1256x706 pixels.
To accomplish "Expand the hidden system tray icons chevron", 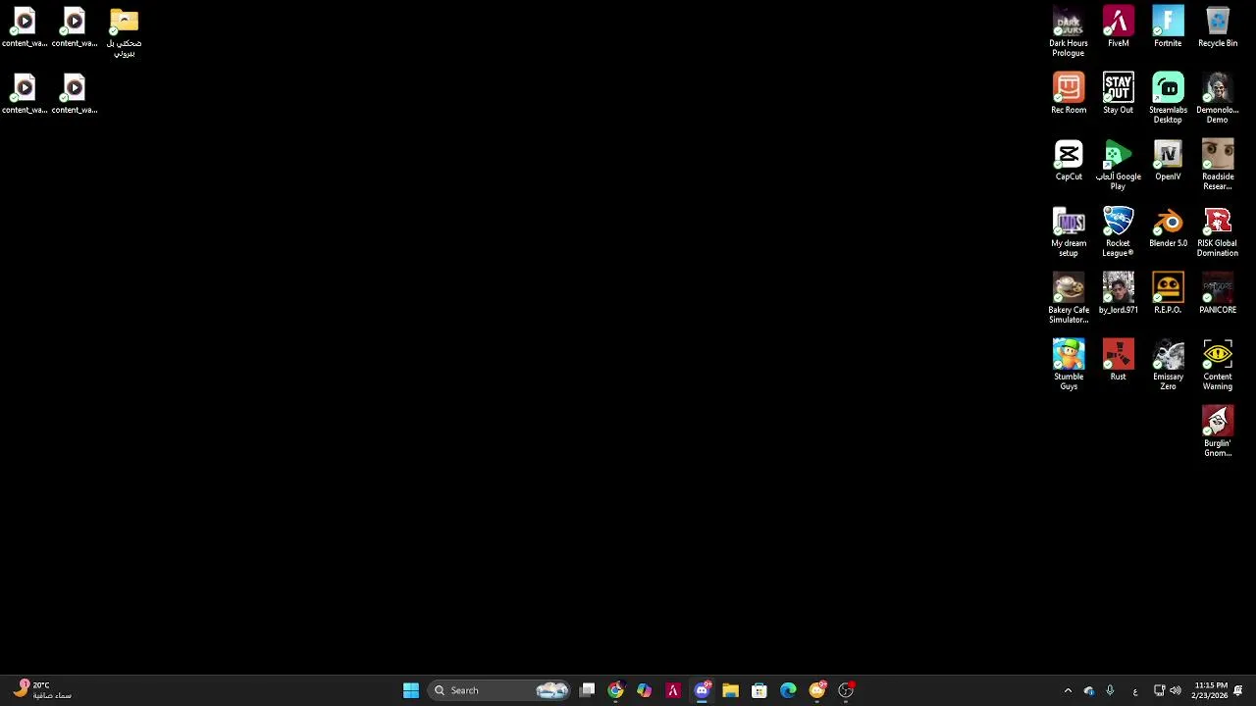I will 1068,690.
